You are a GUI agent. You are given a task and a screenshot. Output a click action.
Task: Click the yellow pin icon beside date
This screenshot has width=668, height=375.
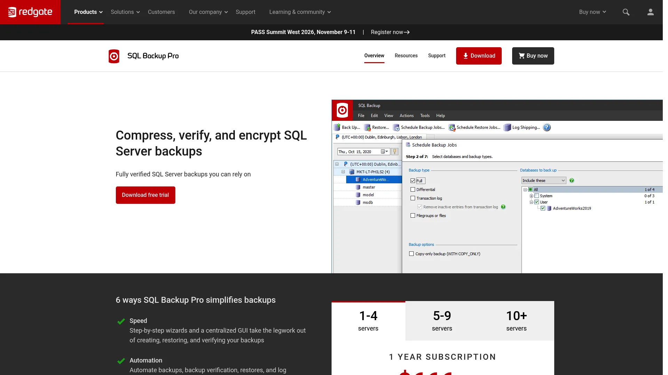click(395, 151)
